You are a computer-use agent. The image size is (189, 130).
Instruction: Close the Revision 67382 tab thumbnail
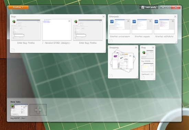pos(69,21)
